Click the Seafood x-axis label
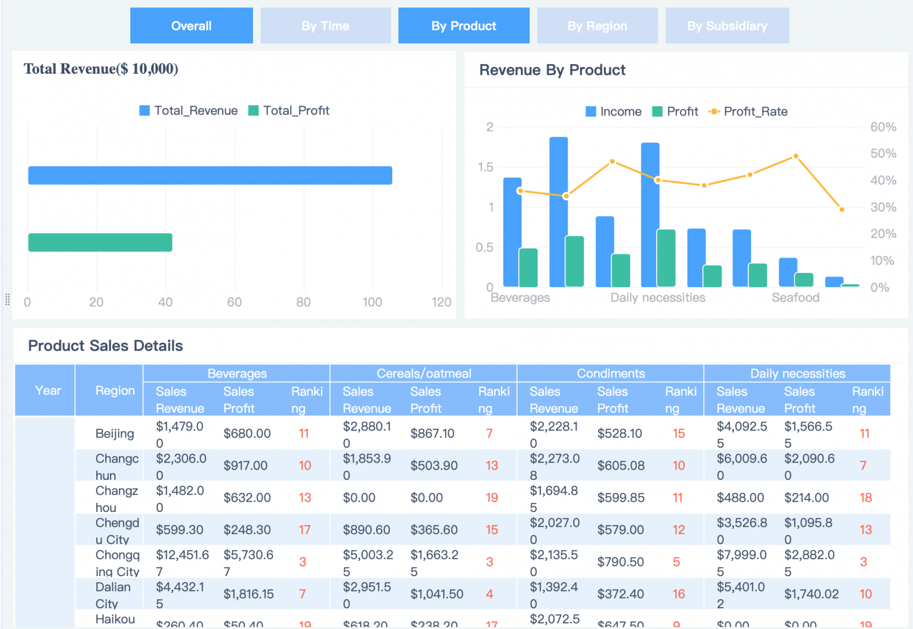913x629 pixels. [x=796, y=297]
